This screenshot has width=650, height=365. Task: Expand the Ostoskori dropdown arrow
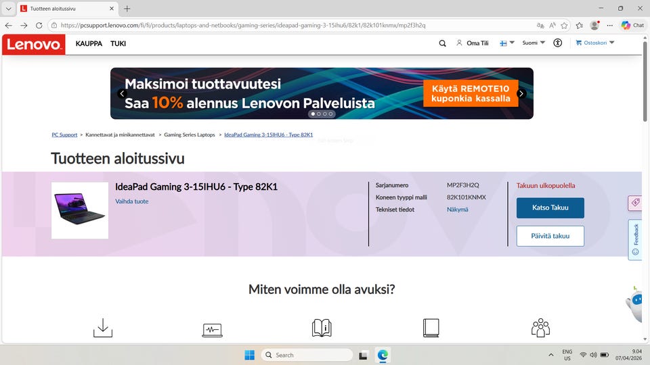click(x=611, y=42)
